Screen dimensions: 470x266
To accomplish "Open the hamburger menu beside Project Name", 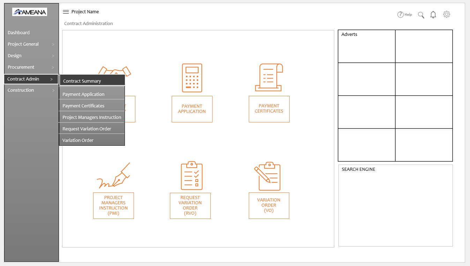I will point(66,12).
